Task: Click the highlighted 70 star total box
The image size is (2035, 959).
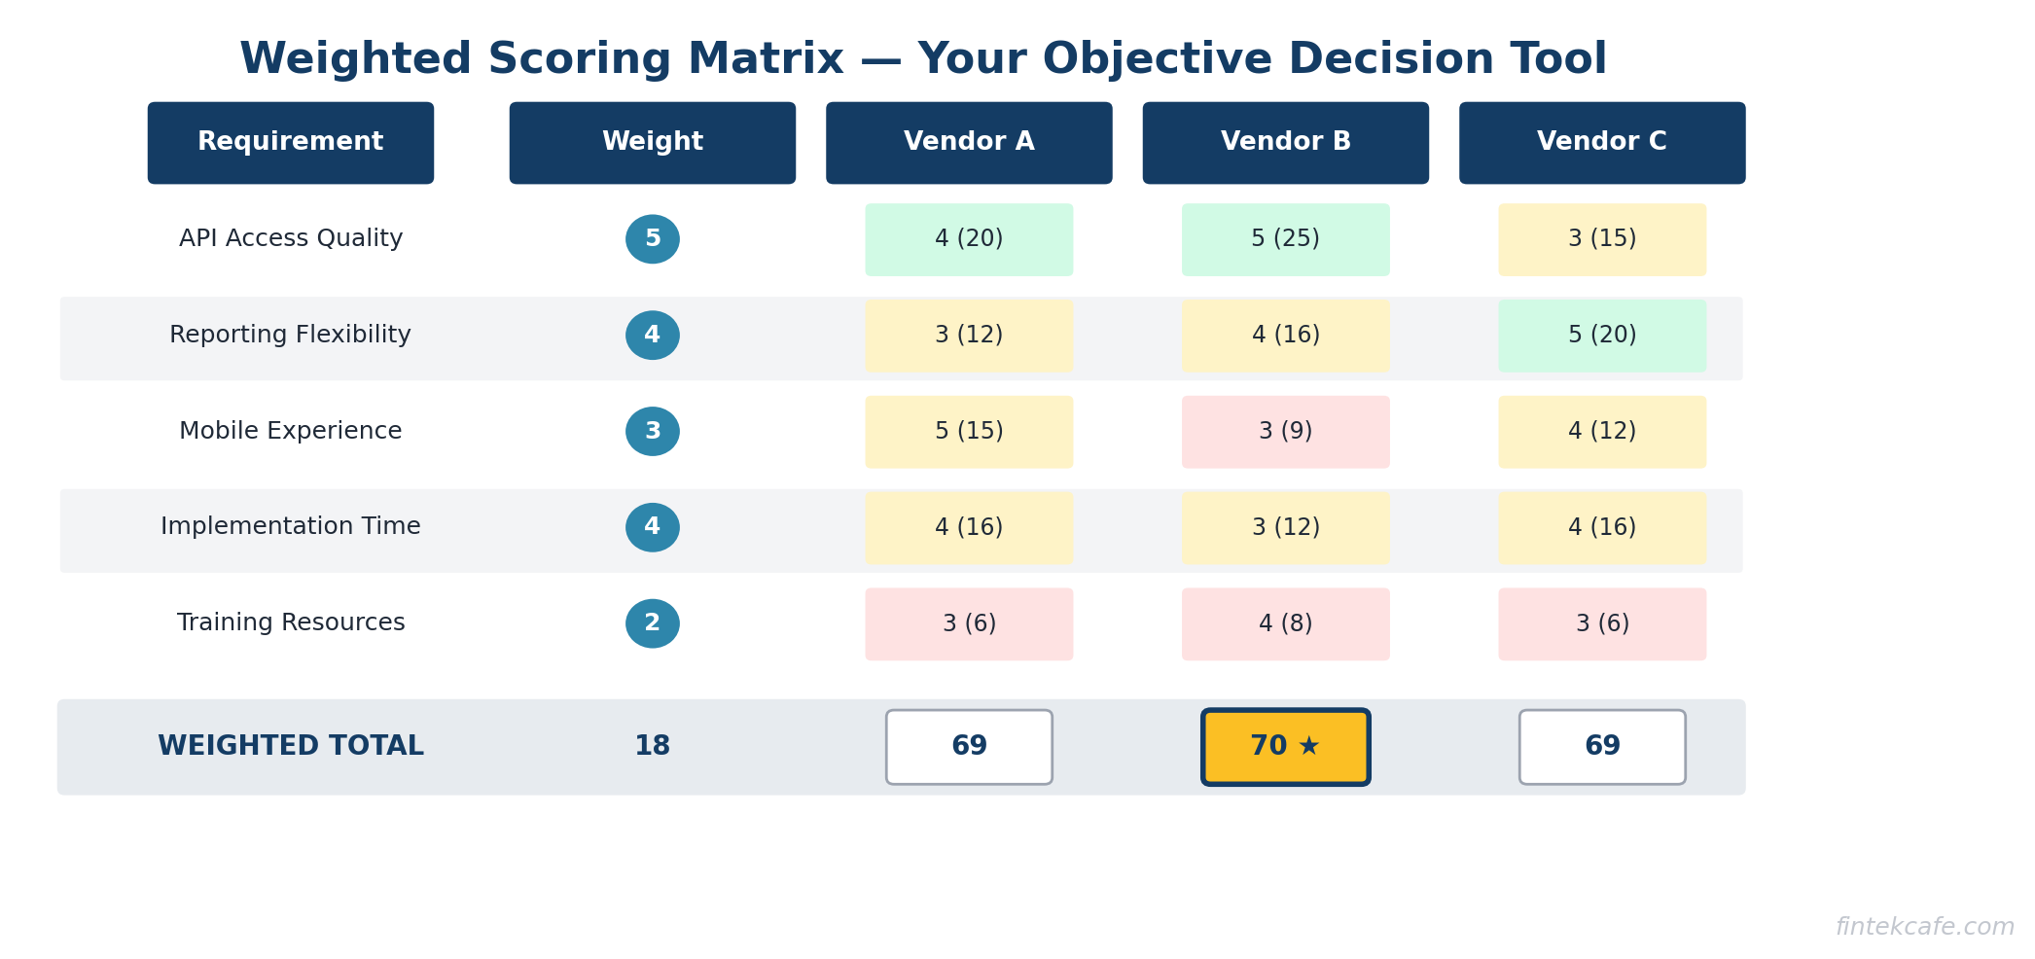Action: 1285,747
